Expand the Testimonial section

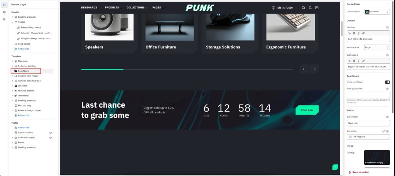(x=12, y=96)
